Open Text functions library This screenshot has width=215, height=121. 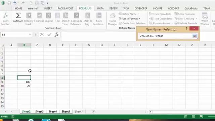(x=57, y=19)
